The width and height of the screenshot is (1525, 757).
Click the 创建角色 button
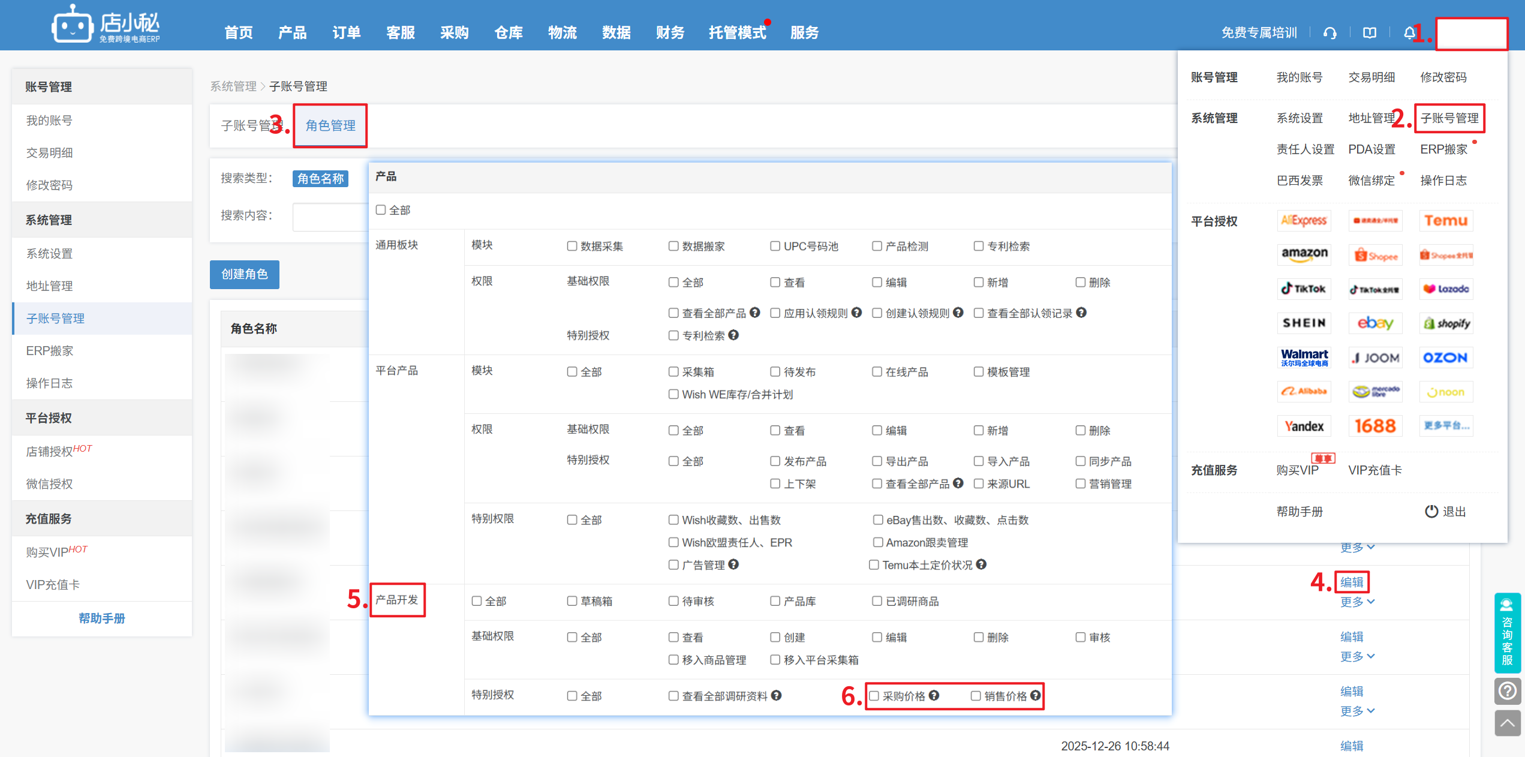[244, 275]
